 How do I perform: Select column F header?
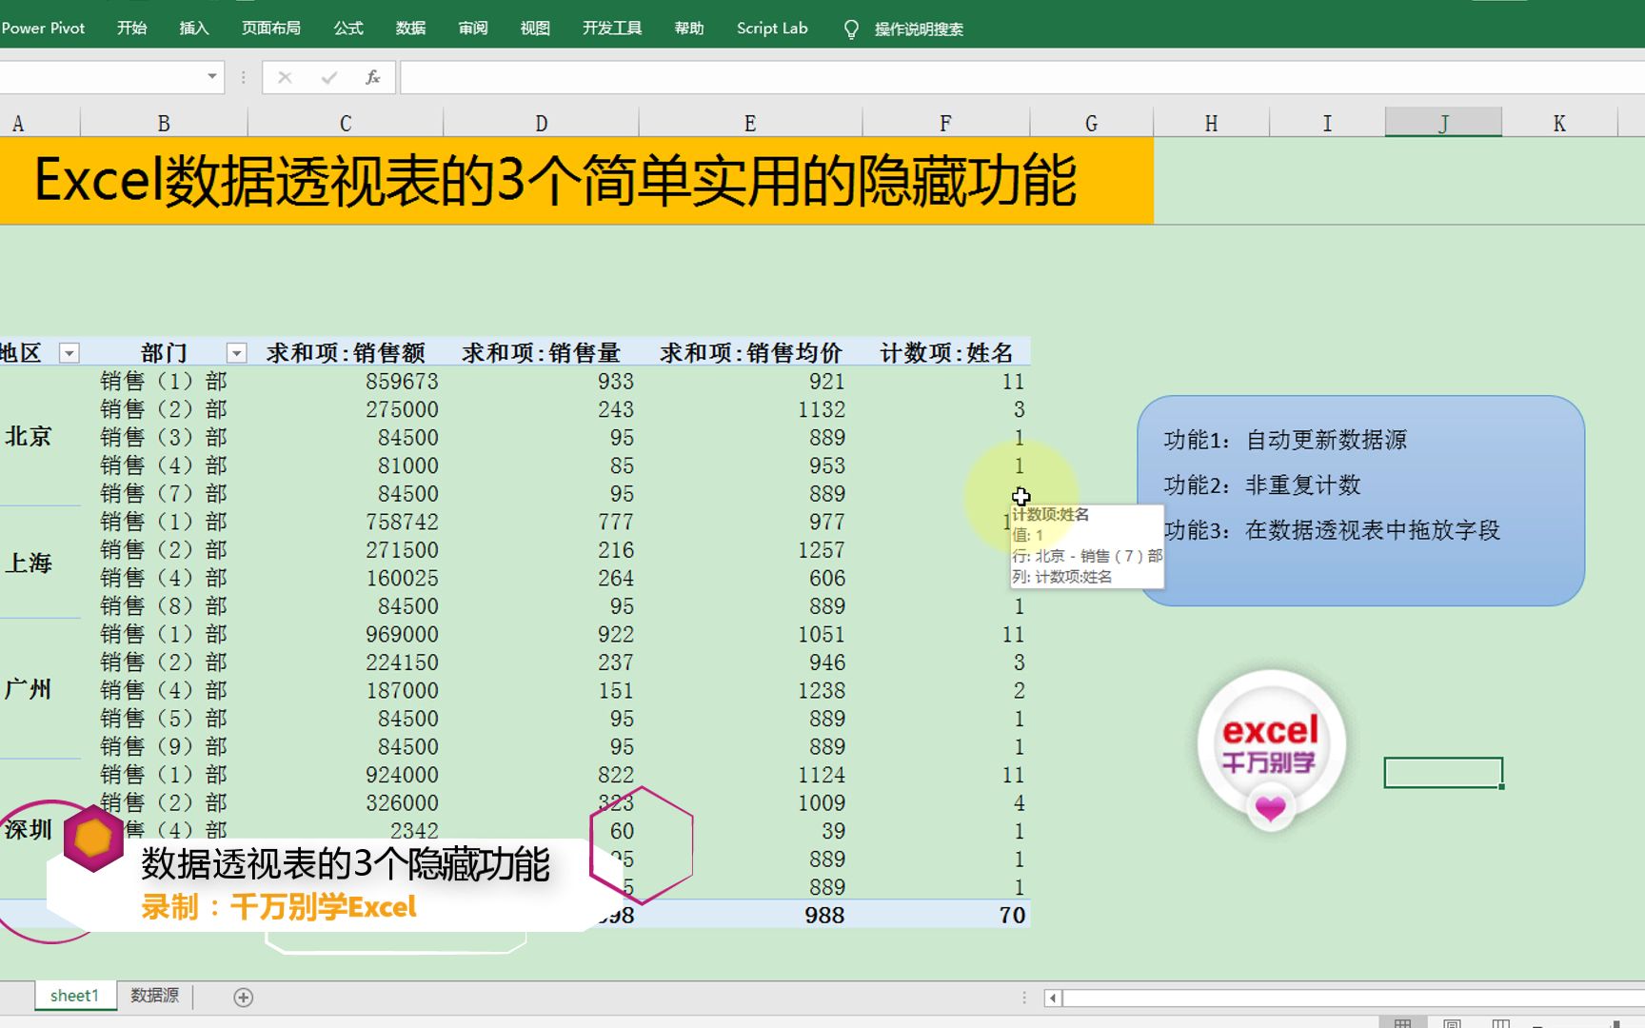pyautogui.click(x=945, y=124)
